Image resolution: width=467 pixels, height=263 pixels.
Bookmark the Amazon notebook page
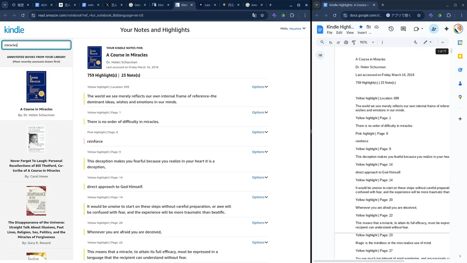pyautogui.click(x=262, y=15)
